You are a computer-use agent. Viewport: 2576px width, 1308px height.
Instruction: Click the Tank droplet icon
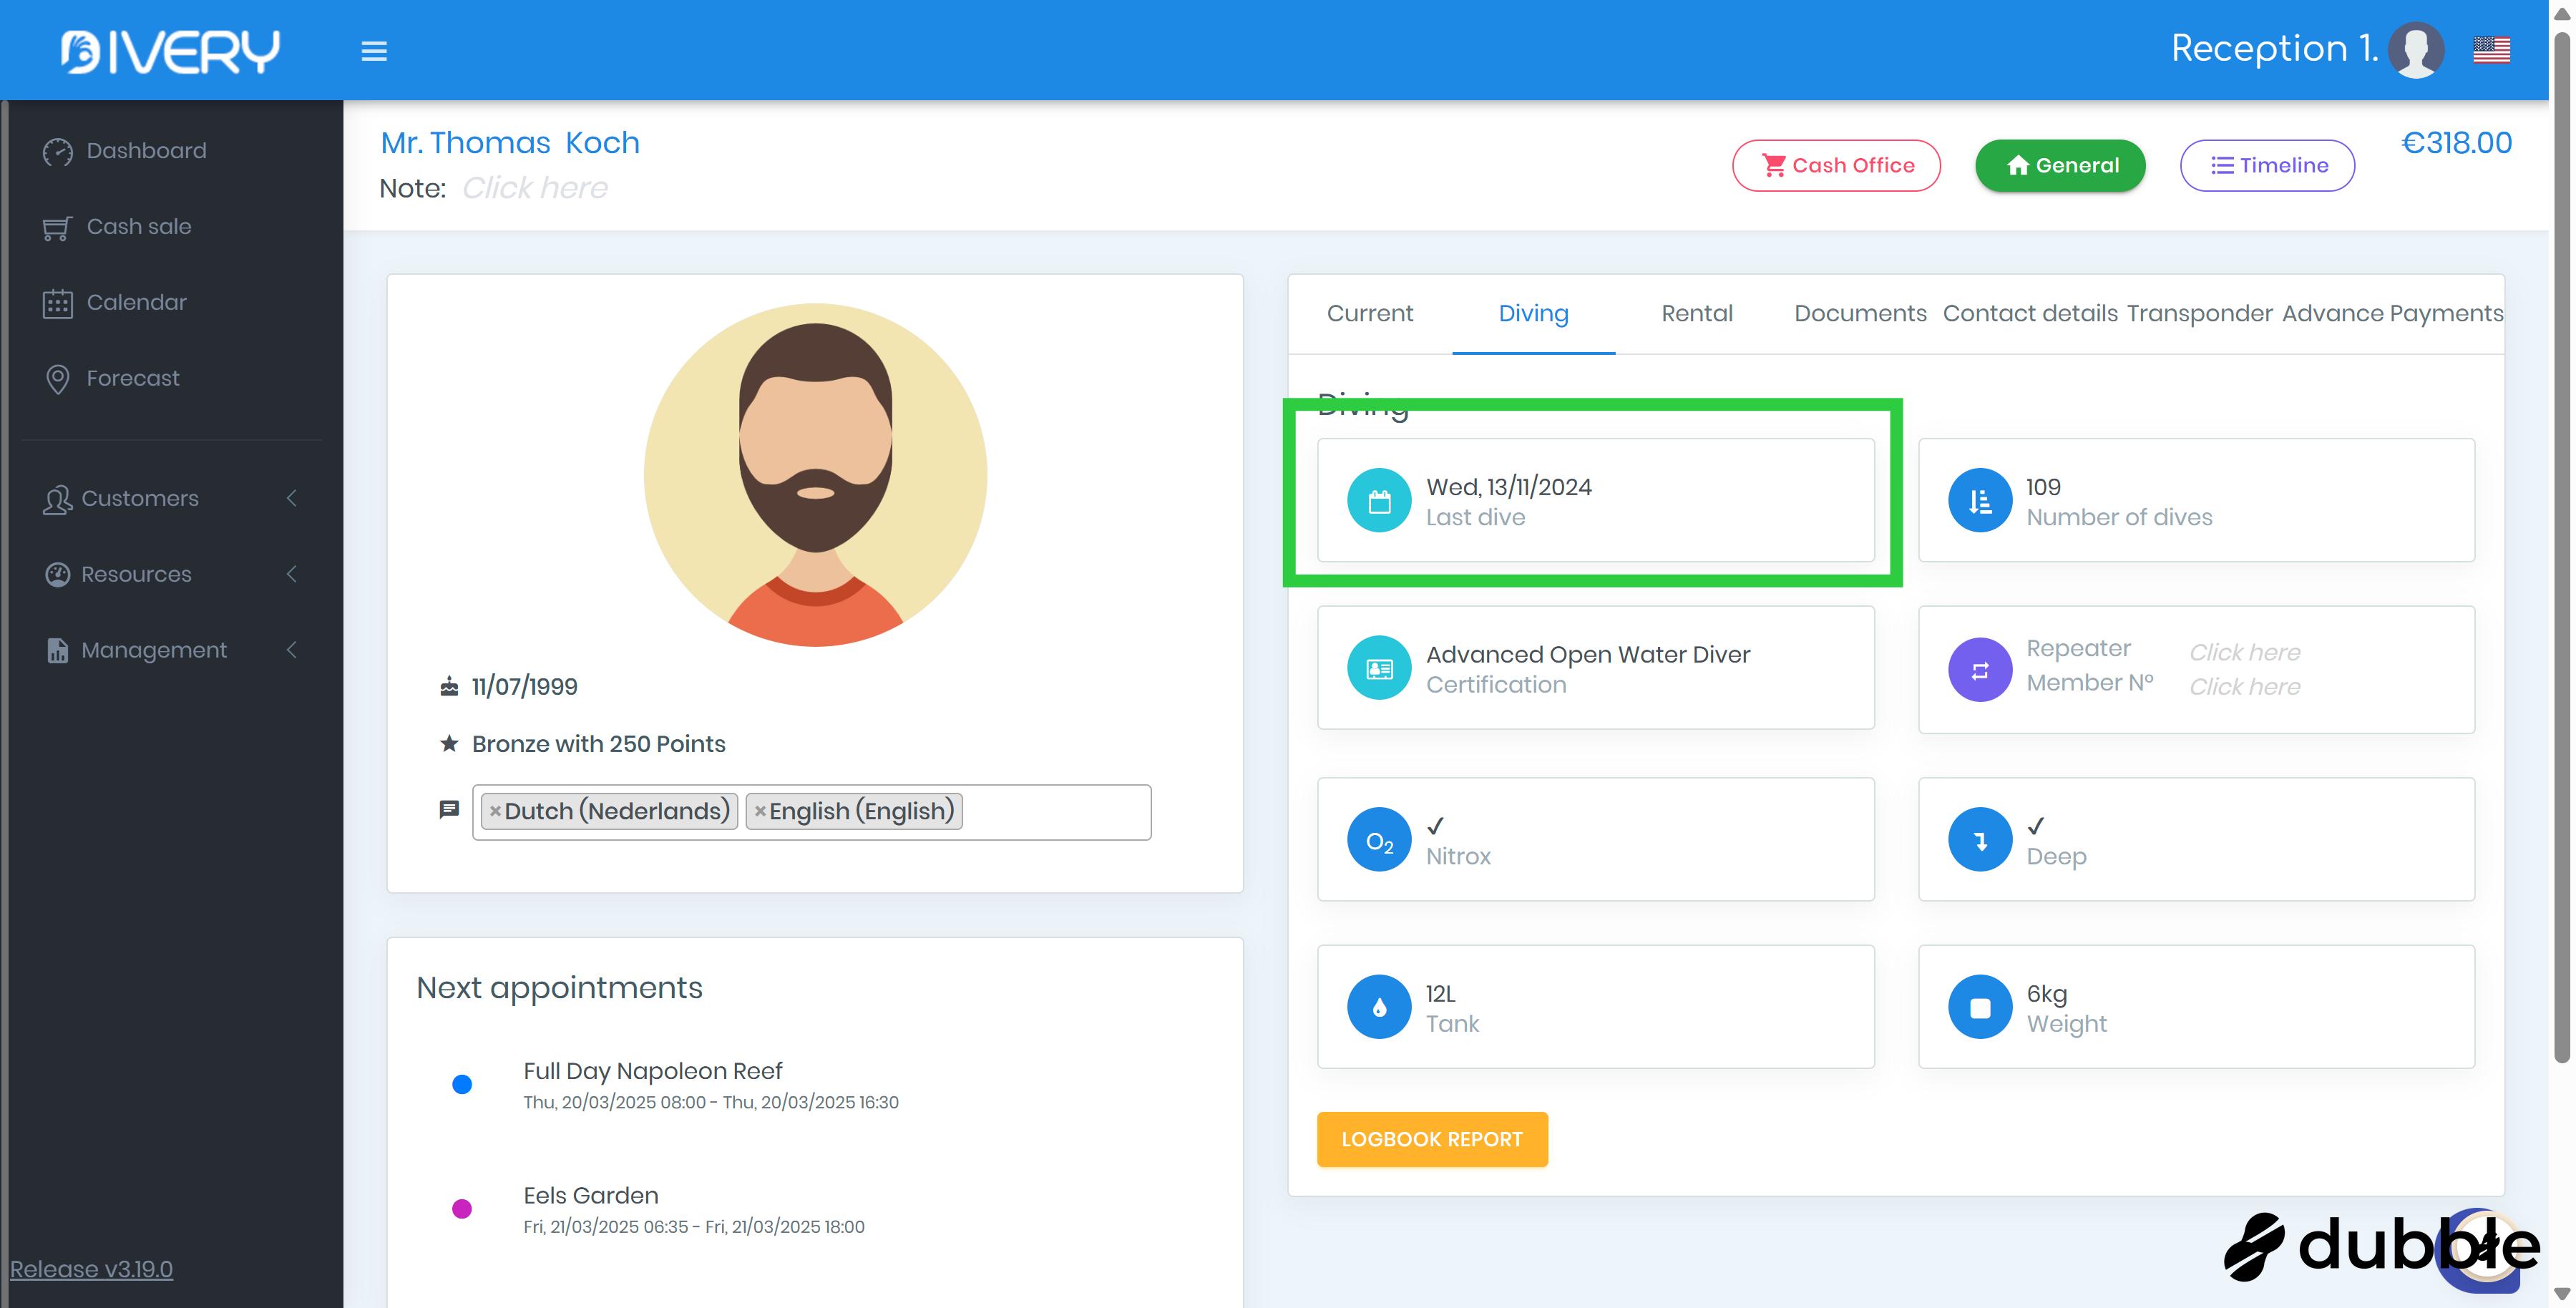(1379, 1007)
